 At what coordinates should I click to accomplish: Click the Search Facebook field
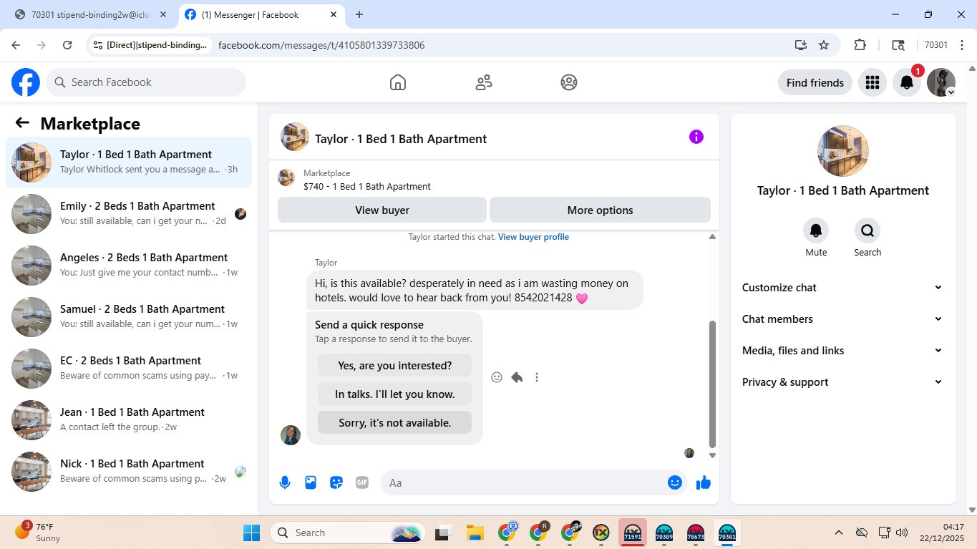(x=146, y=82)
